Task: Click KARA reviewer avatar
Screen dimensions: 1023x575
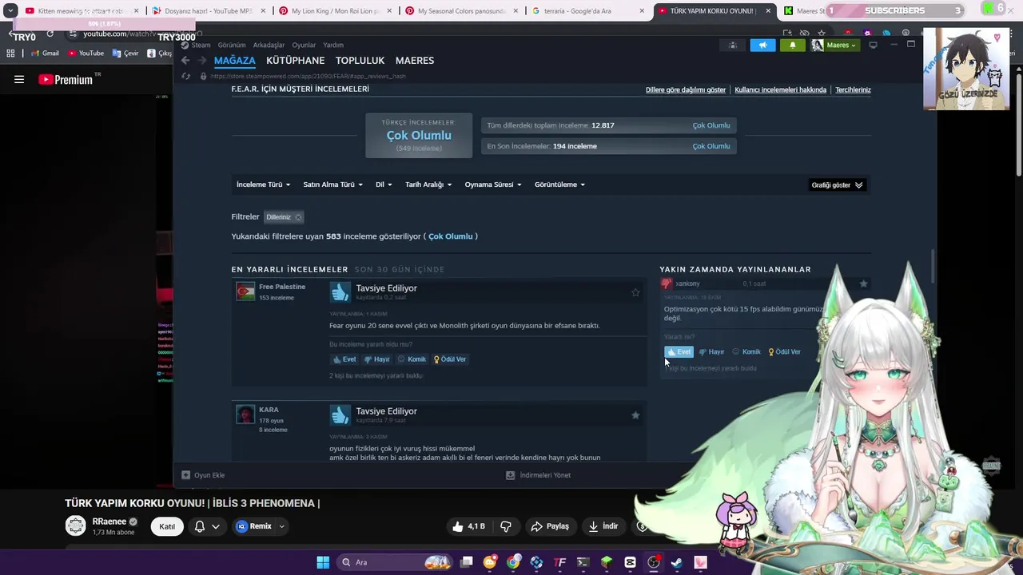Action: click(245, 414)
